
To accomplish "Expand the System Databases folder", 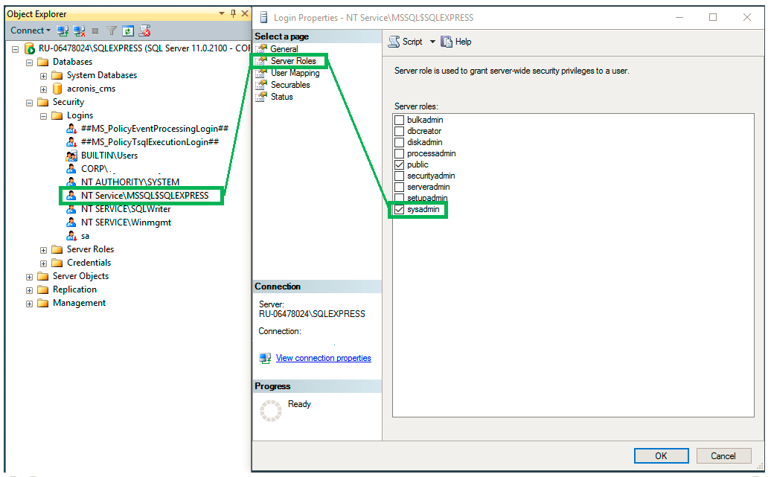I will [x=43, y=75].
